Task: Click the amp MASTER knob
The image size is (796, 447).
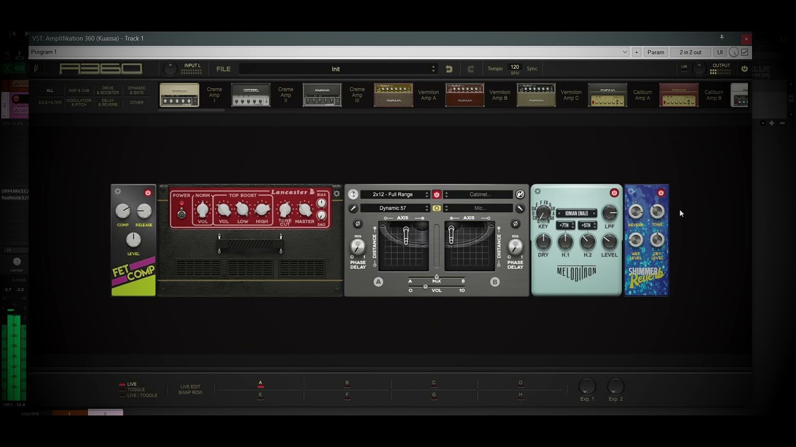Action: tap(305, 210)
